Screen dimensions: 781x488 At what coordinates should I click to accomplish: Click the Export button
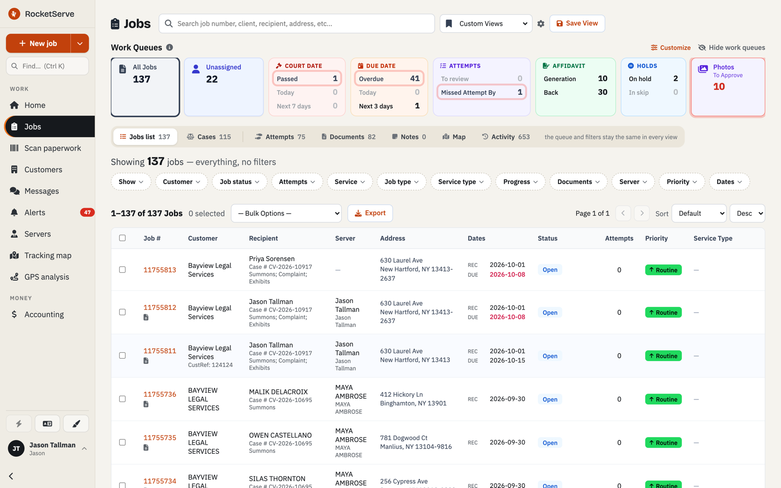[x=370, y=213]
